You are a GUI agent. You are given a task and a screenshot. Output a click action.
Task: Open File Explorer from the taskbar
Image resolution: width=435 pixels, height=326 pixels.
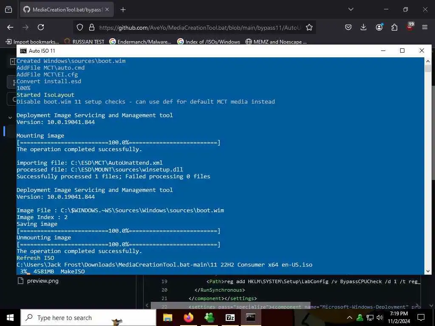click(167, 318)
